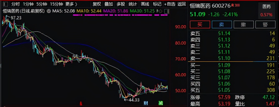Viewport: 279px width, 107px height.
Task: Select the 卖五 ask row at 51.14
Action: 233,33
